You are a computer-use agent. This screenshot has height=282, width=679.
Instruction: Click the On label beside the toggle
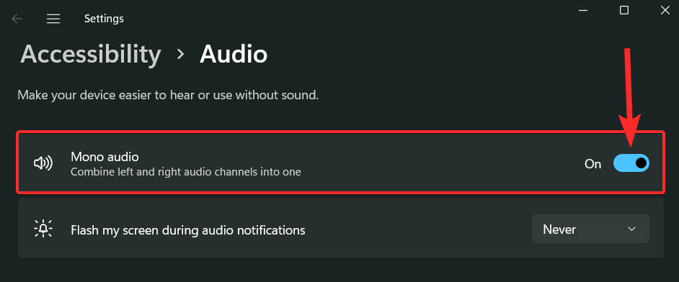pyautogui.click(x=593, y=164)
